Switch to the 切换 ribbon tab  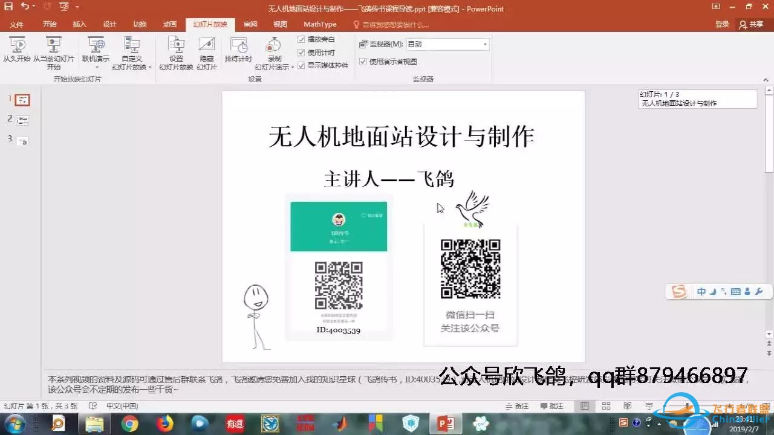(x=140, y=24)
